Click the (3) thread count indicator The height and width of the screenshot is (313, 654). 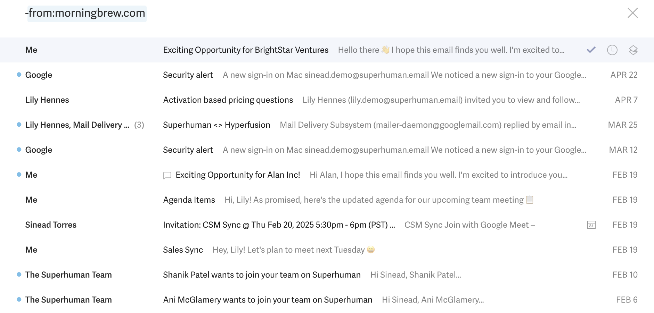coord(139,125)
